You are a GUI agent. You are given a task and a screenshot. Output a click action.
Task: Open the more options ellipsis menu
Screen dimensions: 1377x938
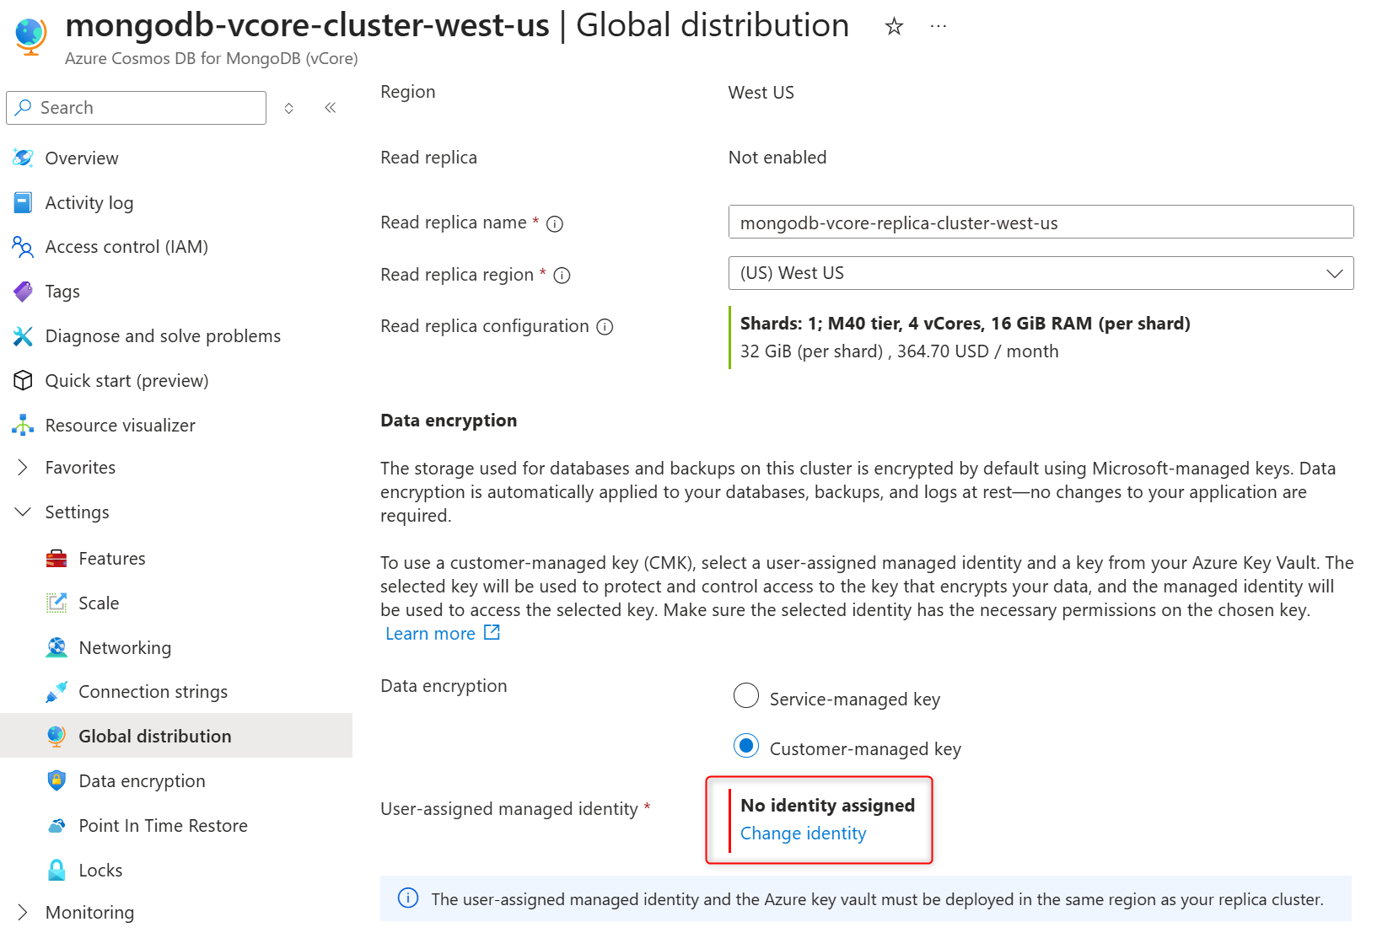[x=938, y=27]
